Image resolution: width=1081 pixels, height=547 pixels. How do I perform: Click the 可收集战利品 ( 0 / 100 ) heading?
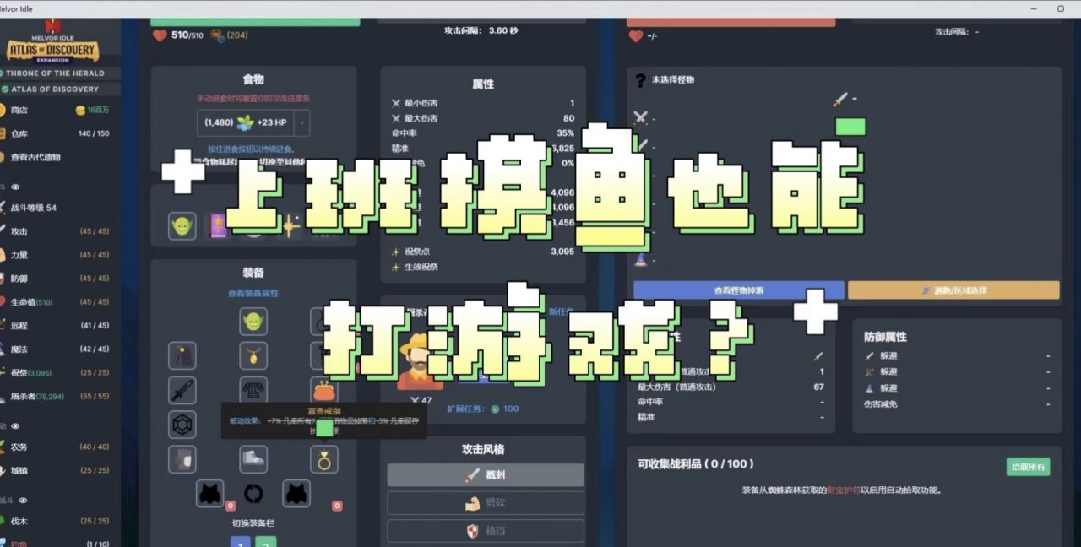point(696,463)
